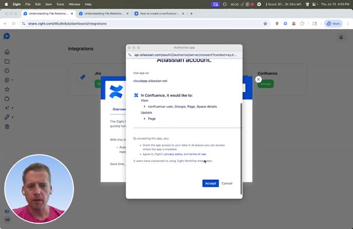Viewport: 353px width, 229px height.
Task: Click the Confluence Manage button
Action: tap(266, 84)
